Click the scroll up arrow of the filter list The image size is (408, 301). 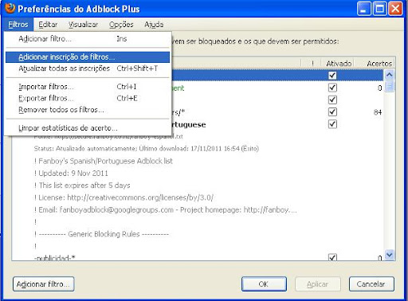tap(390, 75)
